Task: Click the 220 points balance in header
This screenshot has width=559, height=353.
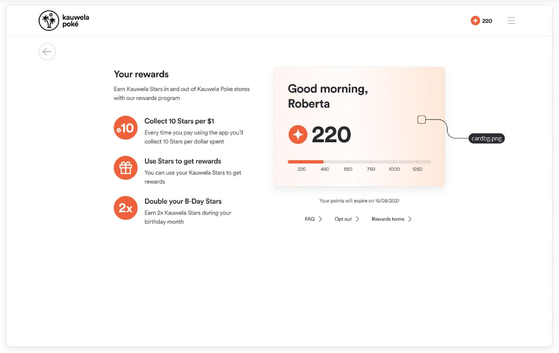Action: (487, 21)
